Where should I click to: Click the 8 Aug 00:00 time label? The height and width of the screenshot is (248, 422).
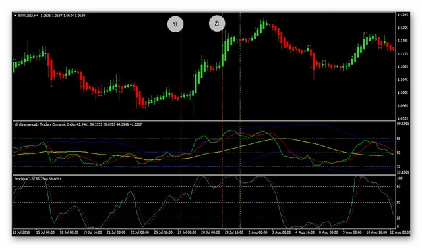pos(328,232)
